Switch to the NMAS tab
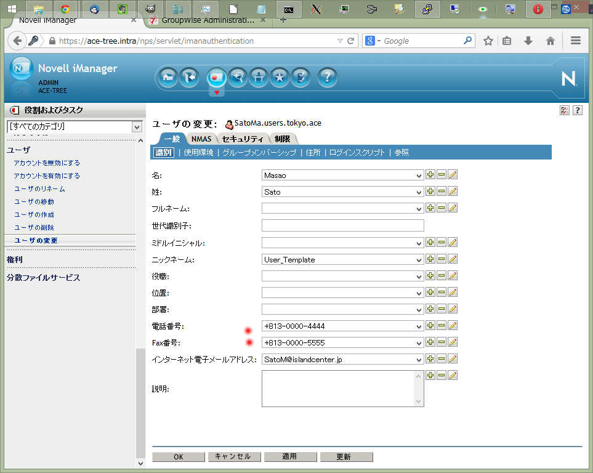This screenshot has height=473, width=593. (201, 139)
